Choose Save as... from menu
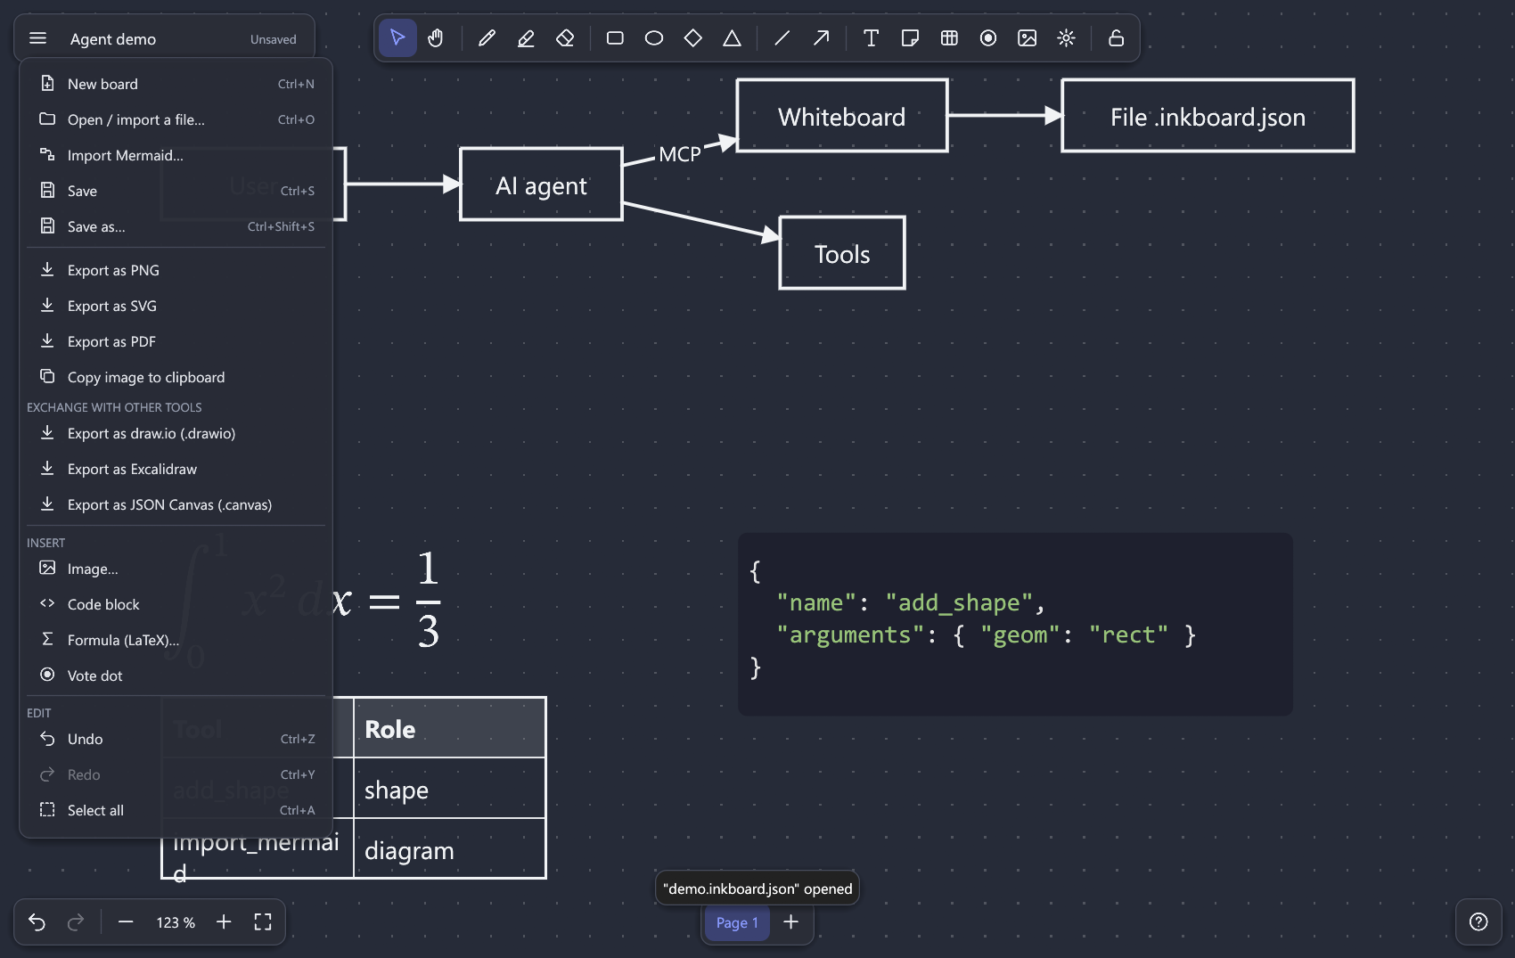The width and height of the screenshot is (1515, 958). 176,226
